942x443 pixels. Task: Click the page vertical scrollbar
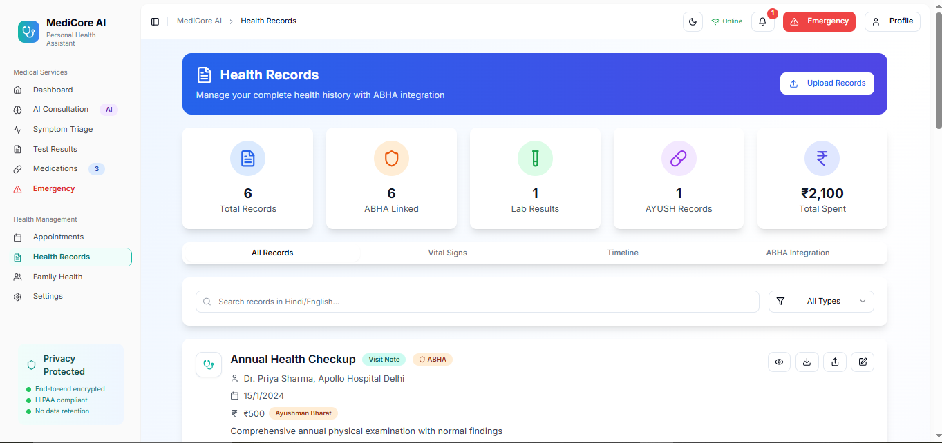(938, 69)
